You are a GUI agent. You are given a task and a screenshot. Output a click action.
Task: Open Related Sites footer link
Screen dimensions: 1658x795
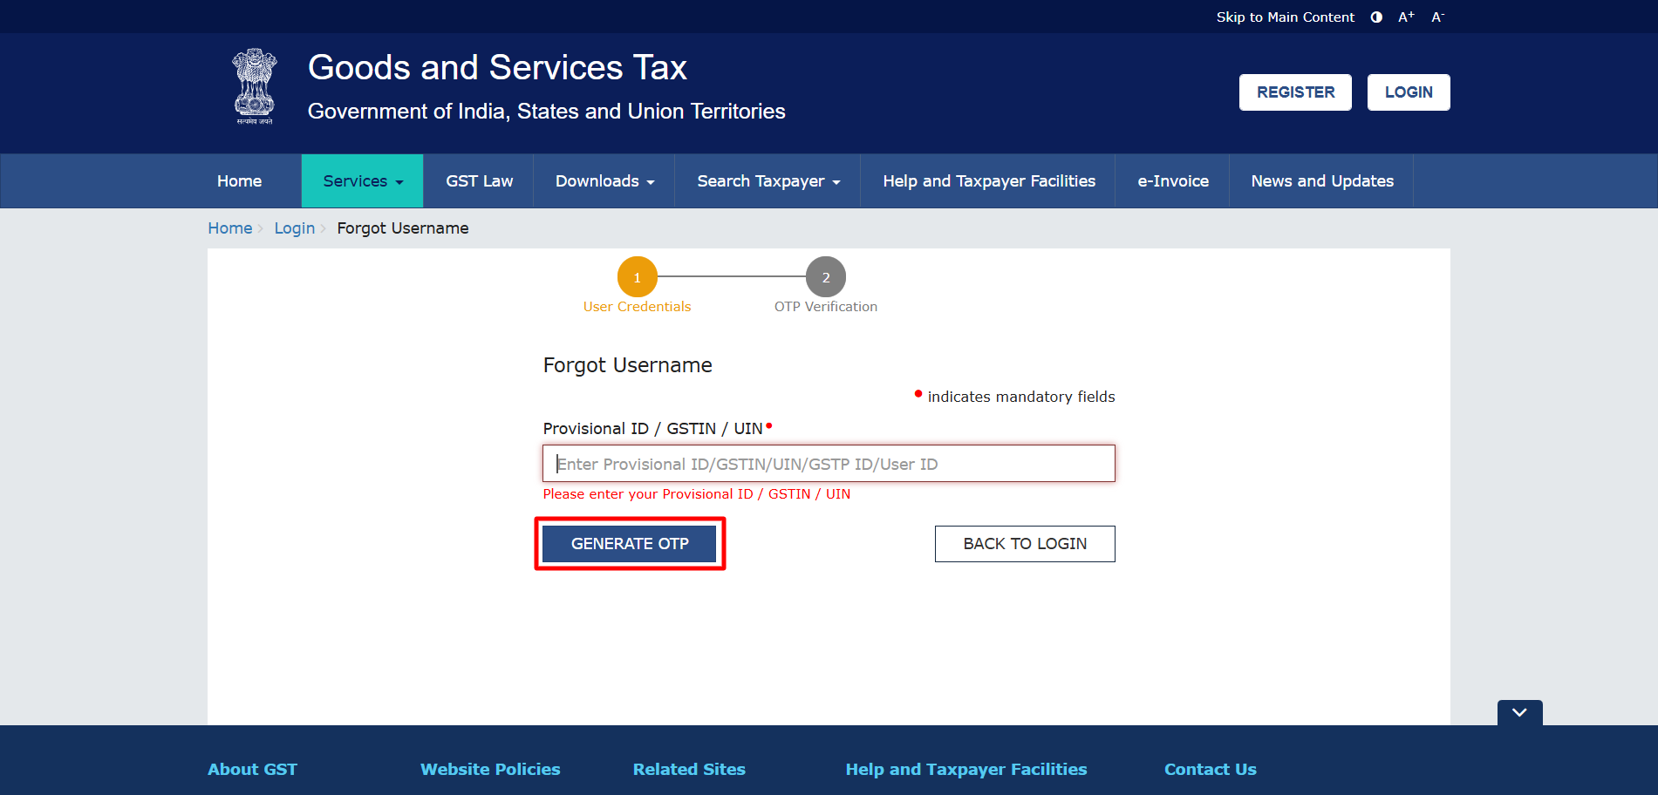coord(689,770)
